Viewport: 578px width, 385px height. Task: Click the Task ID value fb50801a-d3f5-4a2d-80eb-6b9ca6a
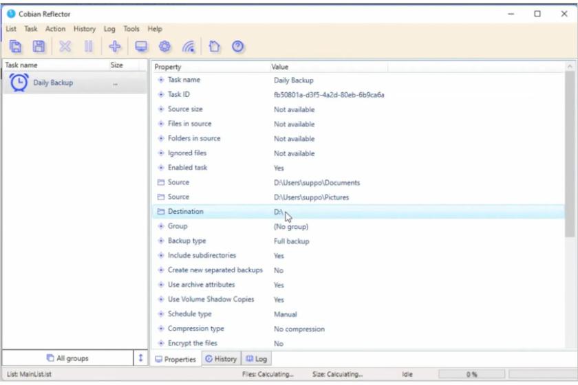click(x=329, y=95)
